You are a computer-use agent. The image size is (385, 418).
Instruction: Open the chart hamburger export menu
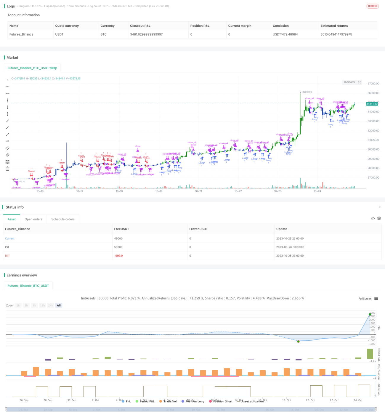pos(376,299)
